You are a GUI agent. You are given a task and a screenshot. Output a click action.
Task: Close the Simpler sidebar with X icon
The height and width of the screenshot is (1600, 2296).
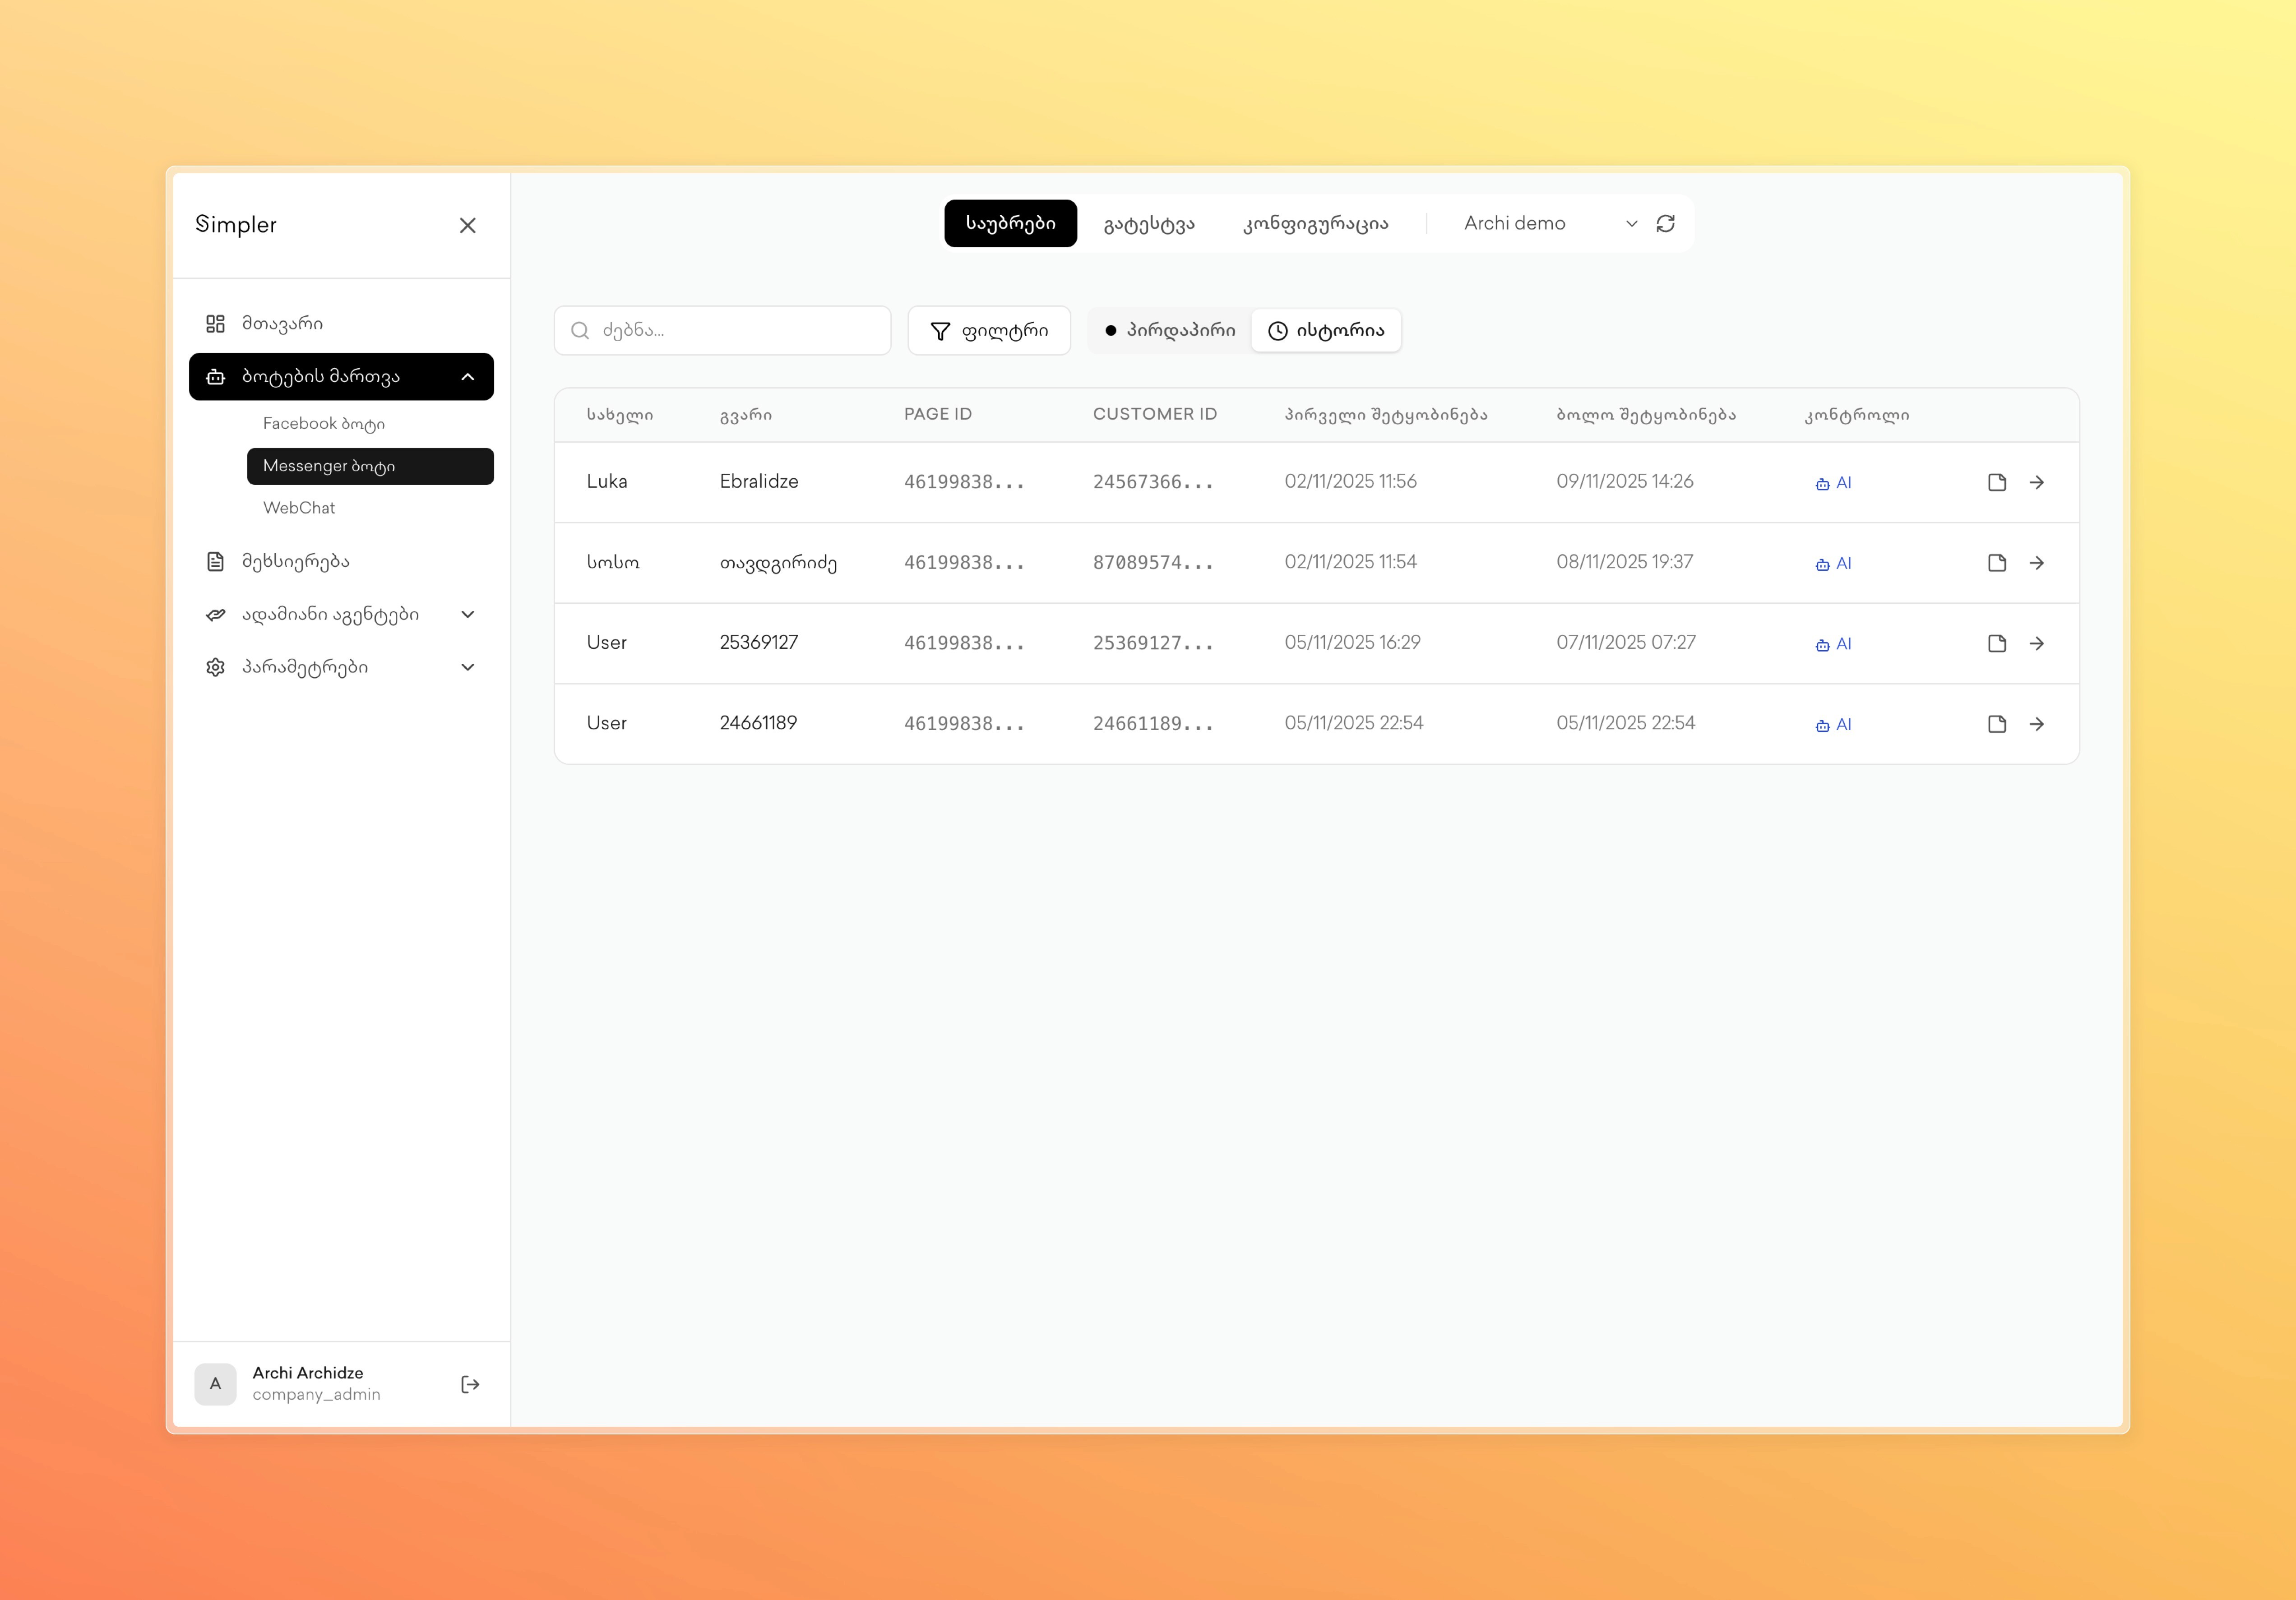tap(467, 226)
